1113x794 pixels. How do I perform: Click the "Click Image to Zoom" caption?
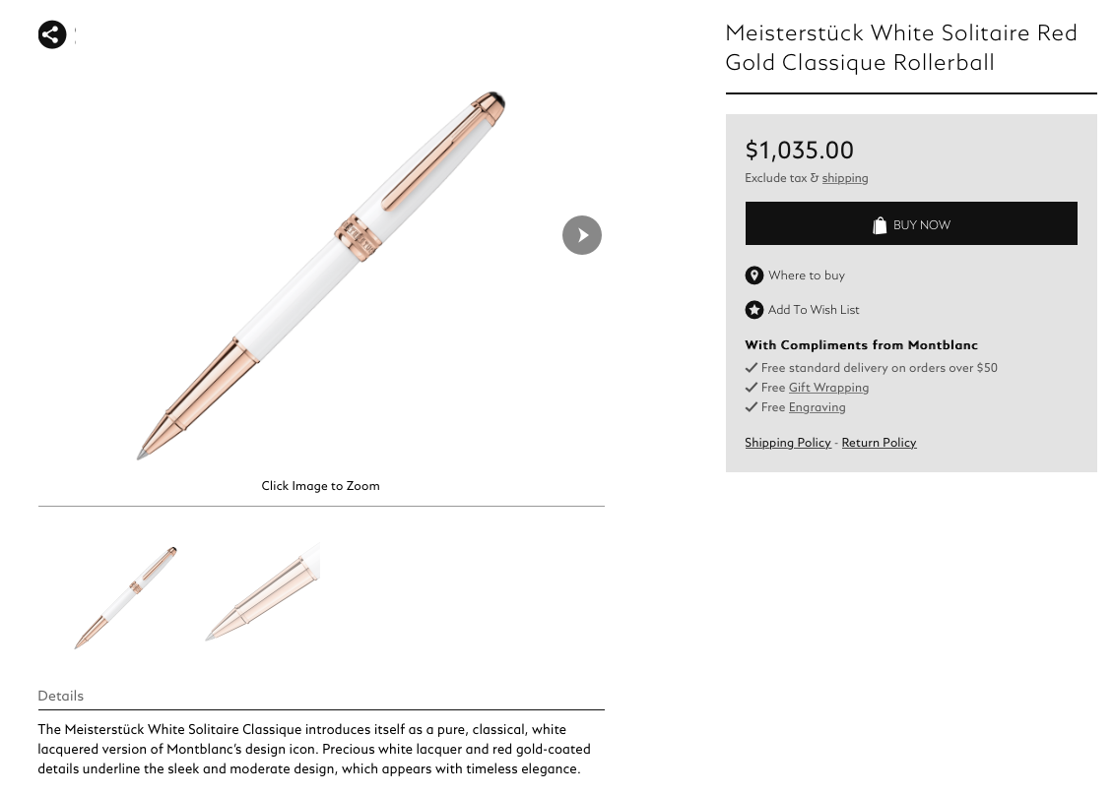coord(320,486)
